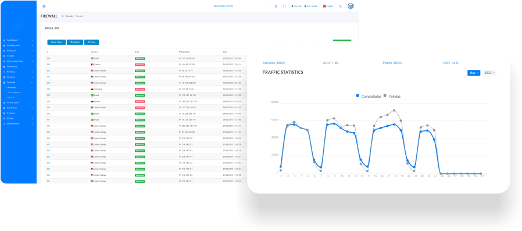Select User Agents under Security

[x=13, y=93]
